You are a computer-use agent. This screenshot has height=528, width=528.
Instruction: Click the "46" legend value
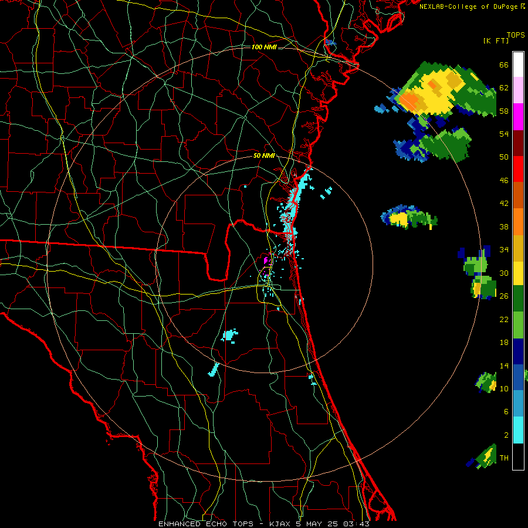coord(504,181)
